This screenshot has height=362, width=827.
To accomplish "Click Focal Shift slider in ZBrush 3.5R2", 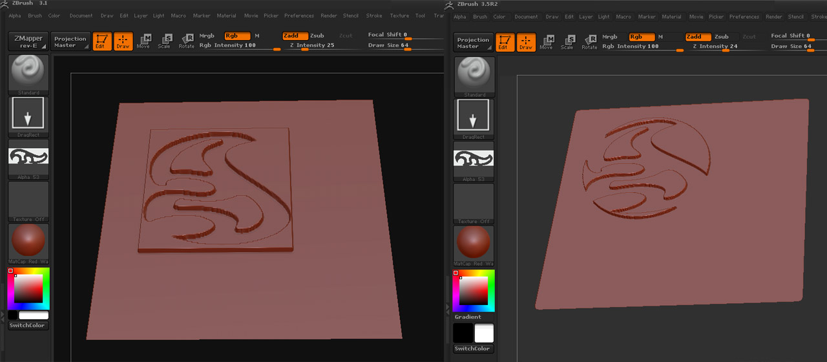I will pyautogui.click(x=799, y=37).
